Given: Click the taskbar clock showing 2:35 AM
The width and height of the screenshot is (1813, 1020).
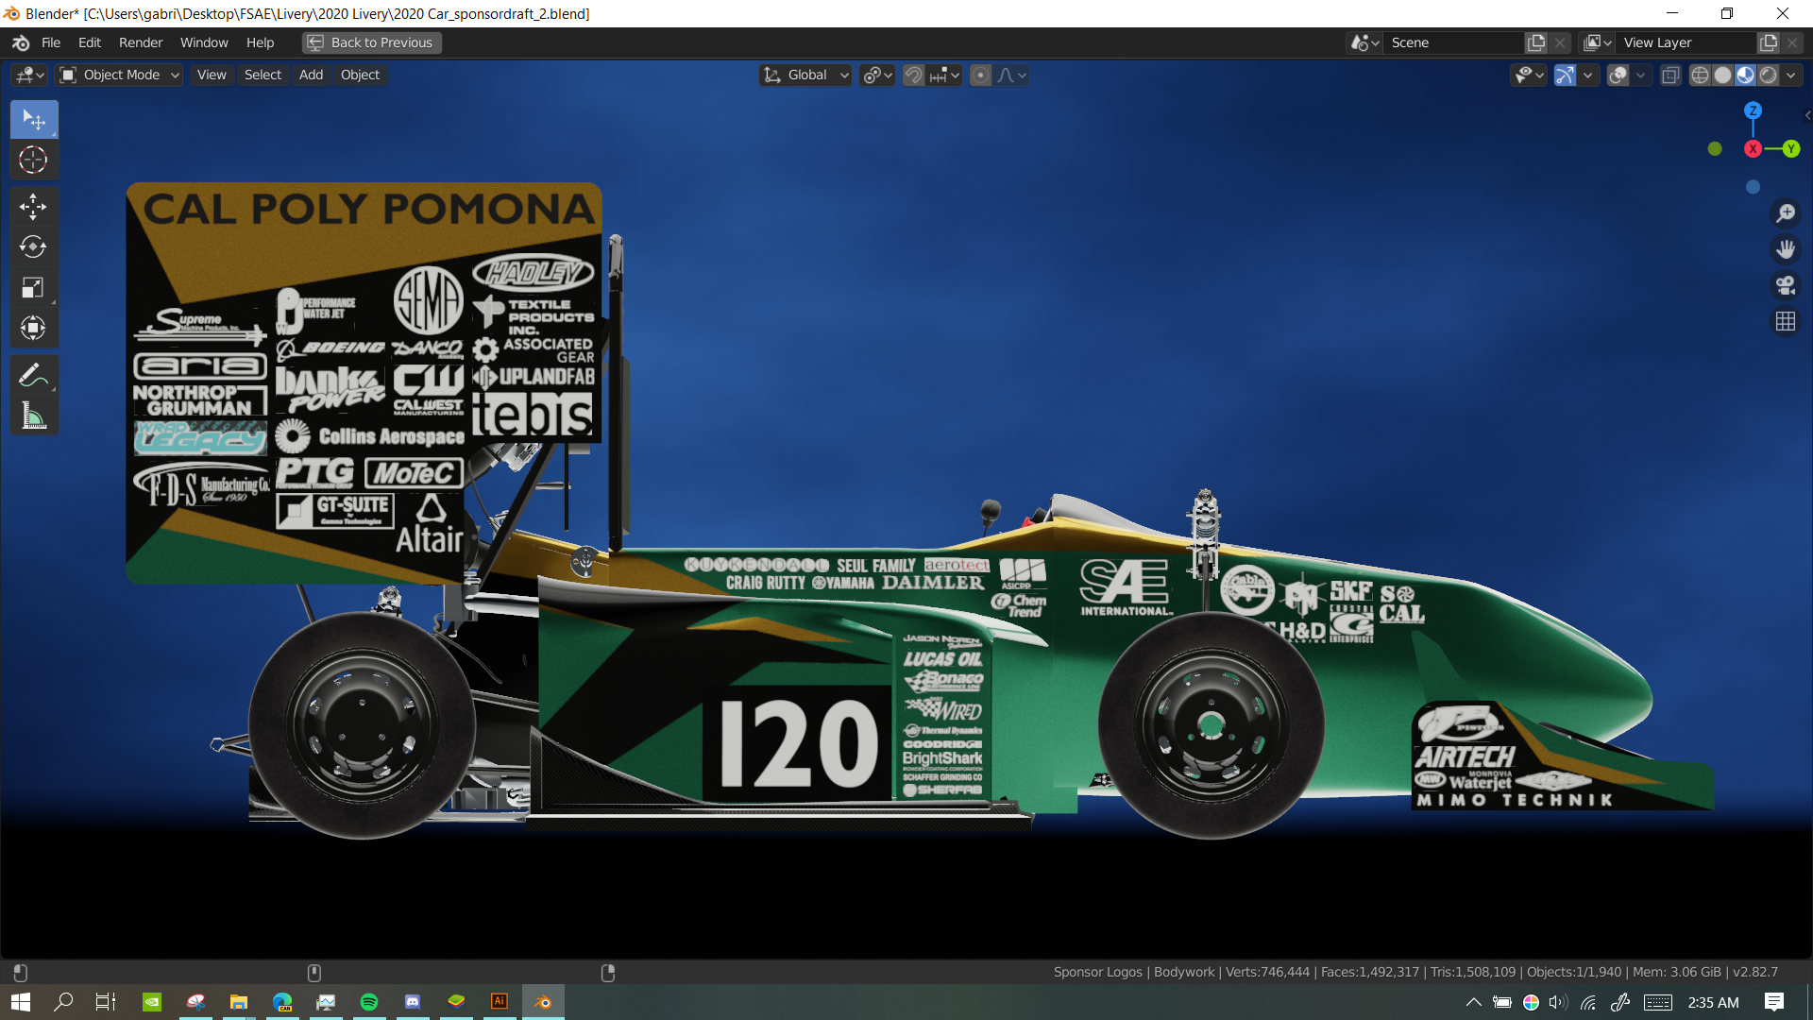Looking at the screenshot, I should pyautogui.click(x=1713, y=1002).
